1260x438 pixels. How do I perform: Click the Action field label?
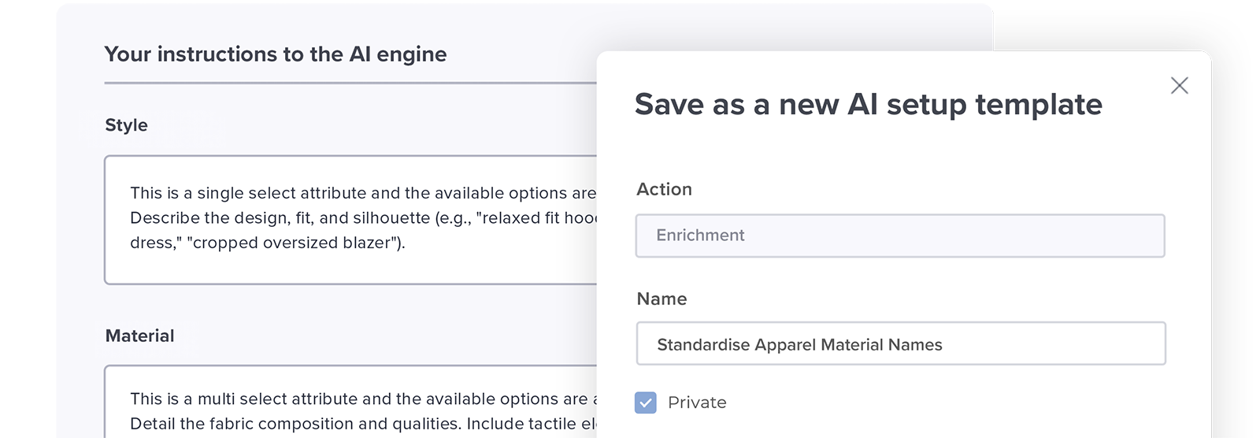pyautogui.click(x=664, y=189)
